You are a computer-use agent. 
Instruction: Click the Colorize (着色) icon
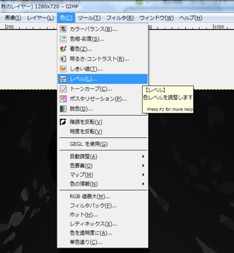pyautogui.click(x=63, y=49)
